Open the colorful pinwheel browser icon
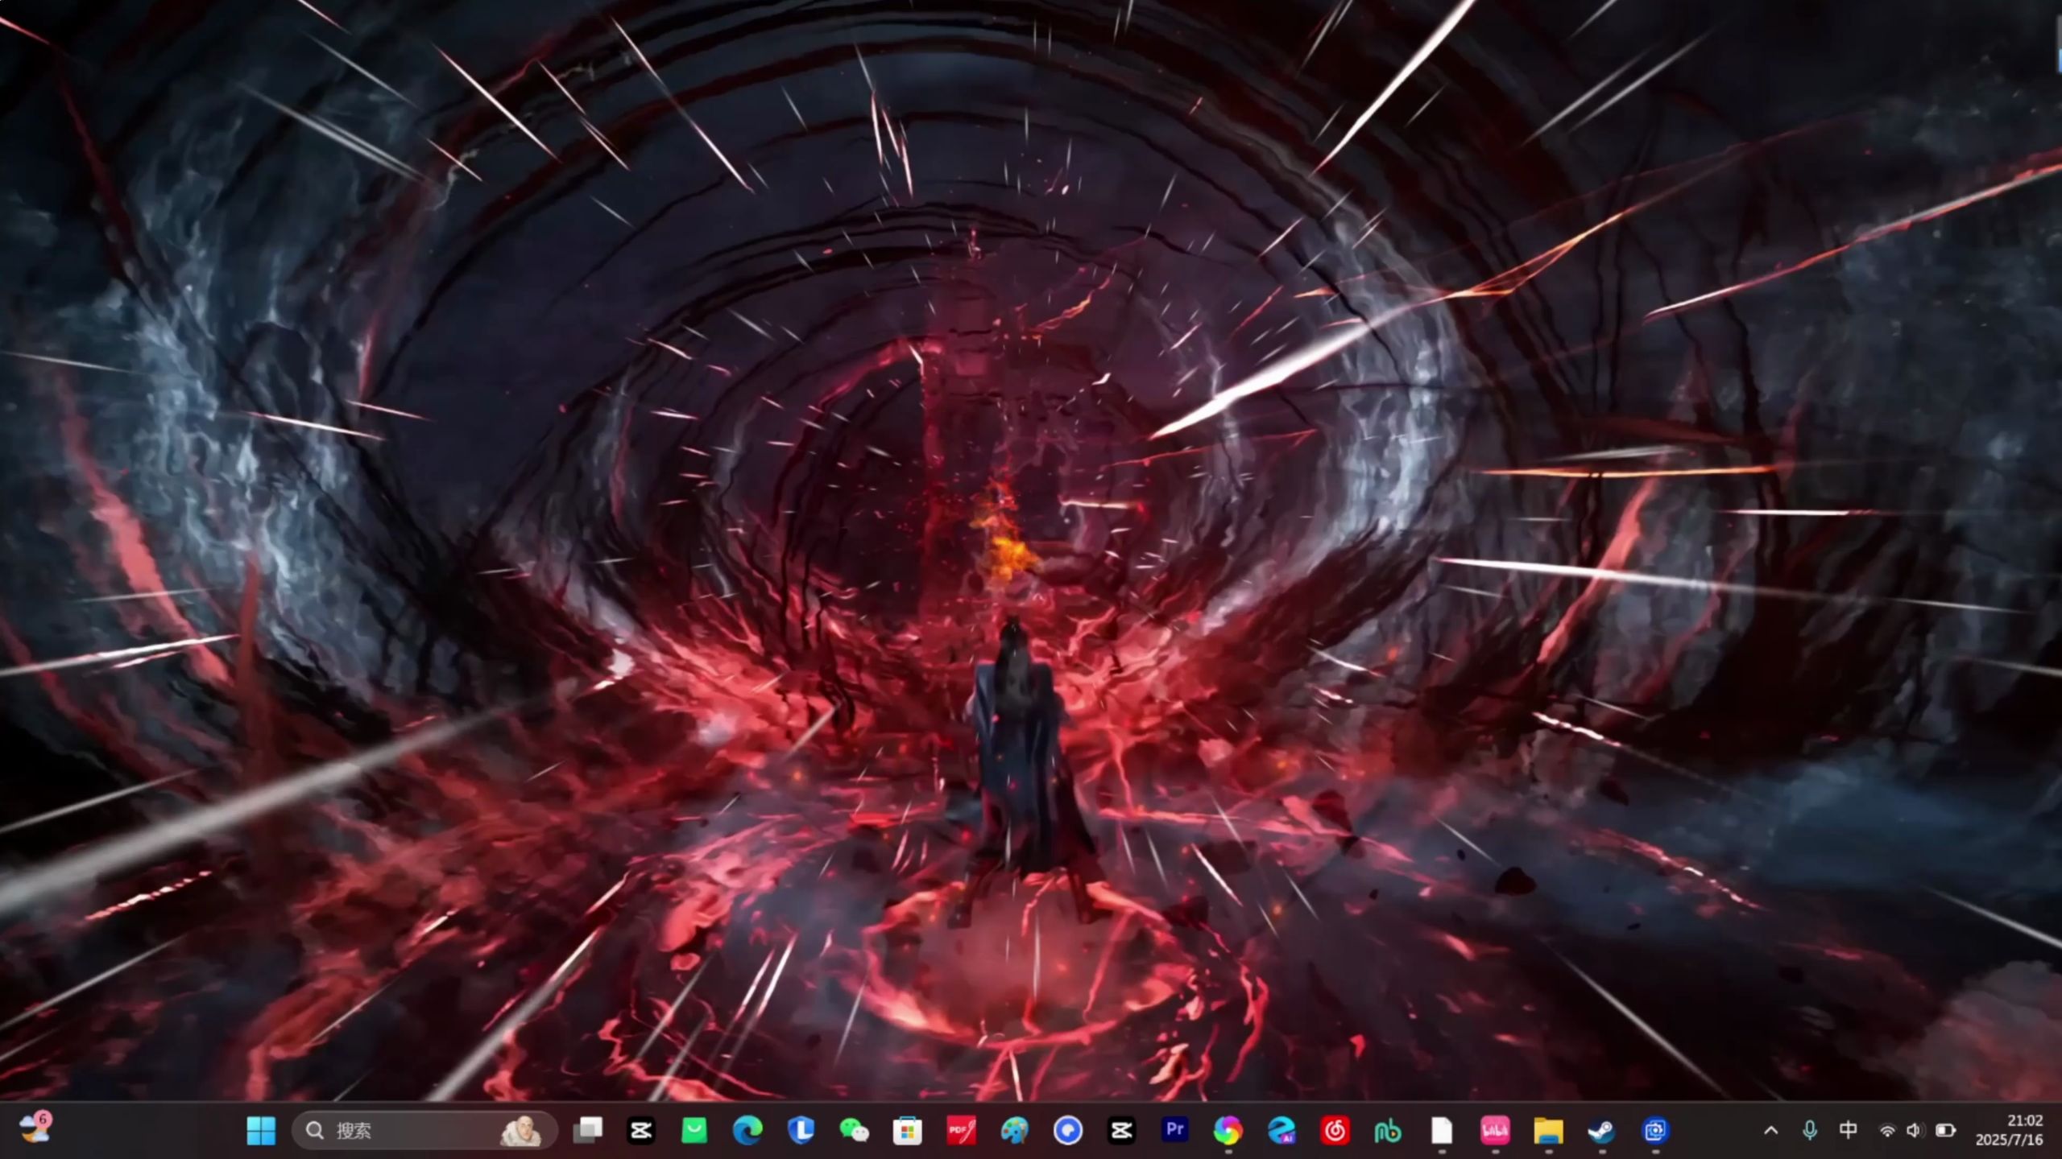2062x1159 pixels. pyautogui.click(x=1228, y=1131)
